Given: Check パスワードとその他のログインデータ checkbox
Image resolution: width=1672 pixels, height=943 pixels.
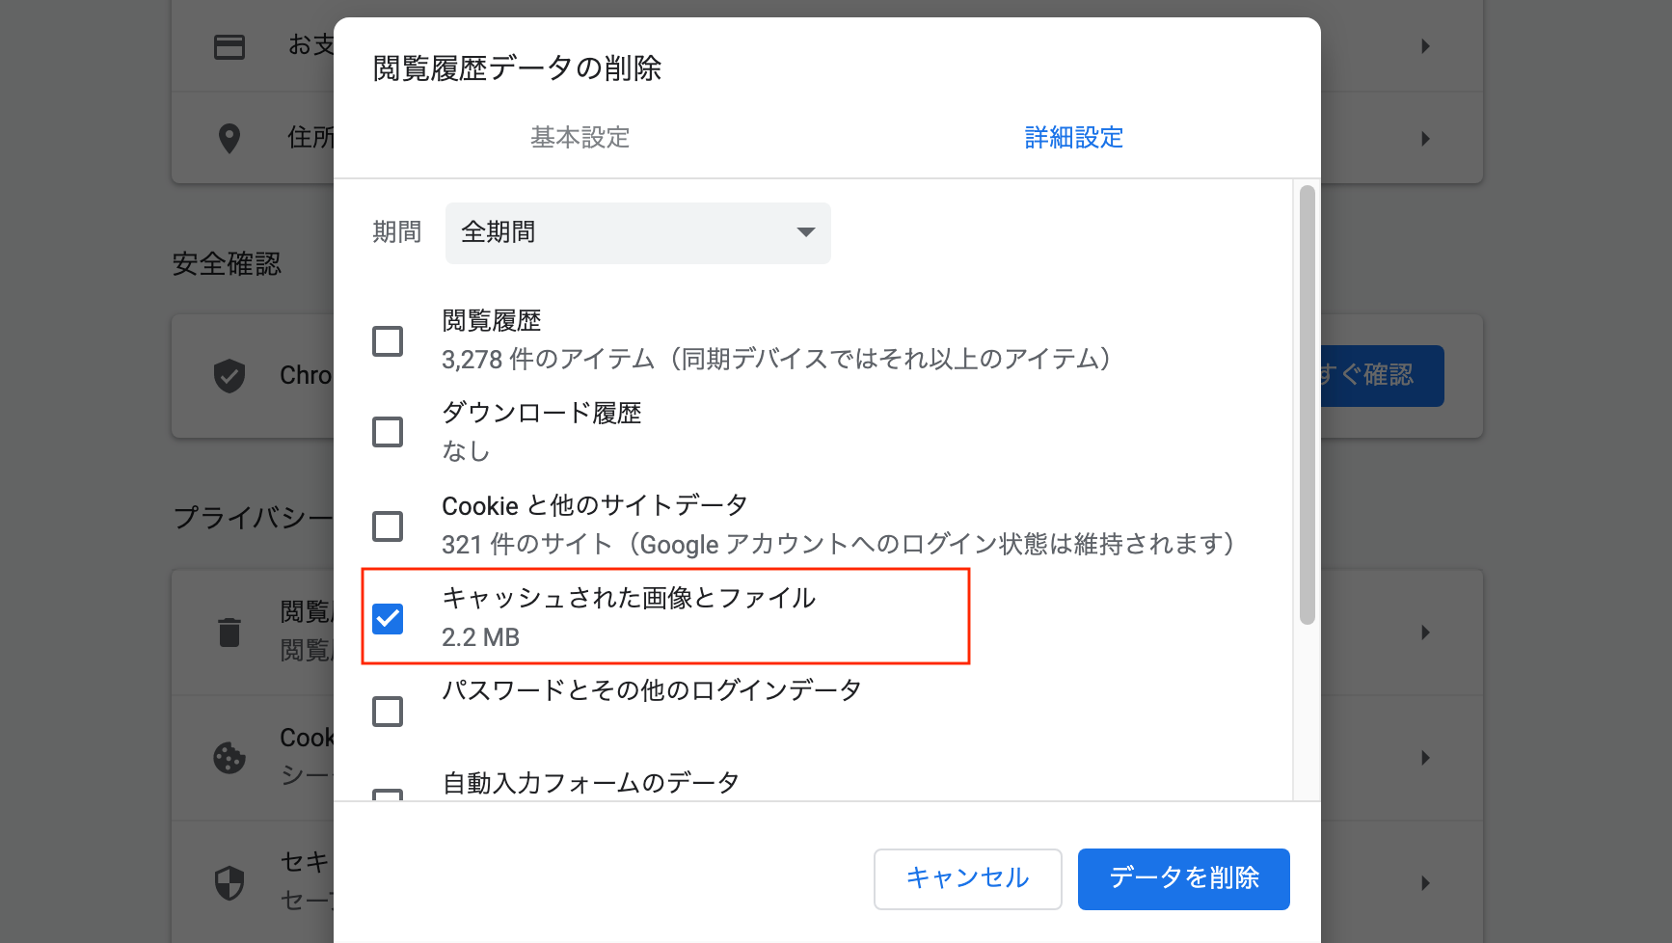Looking at the screenshot, I should coord(388,712).
